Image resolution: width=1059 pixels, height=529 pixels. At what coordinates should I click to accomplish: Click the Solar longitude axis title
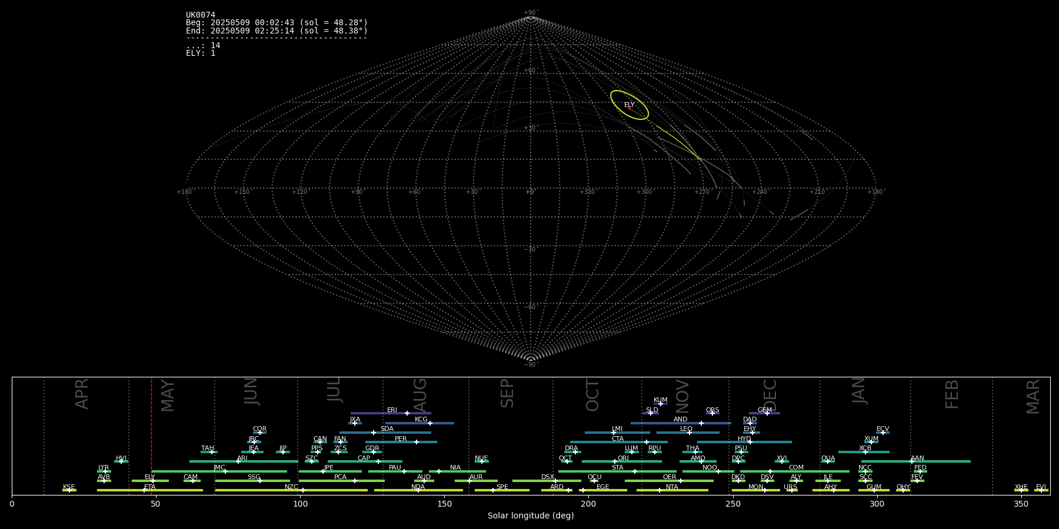530,516
